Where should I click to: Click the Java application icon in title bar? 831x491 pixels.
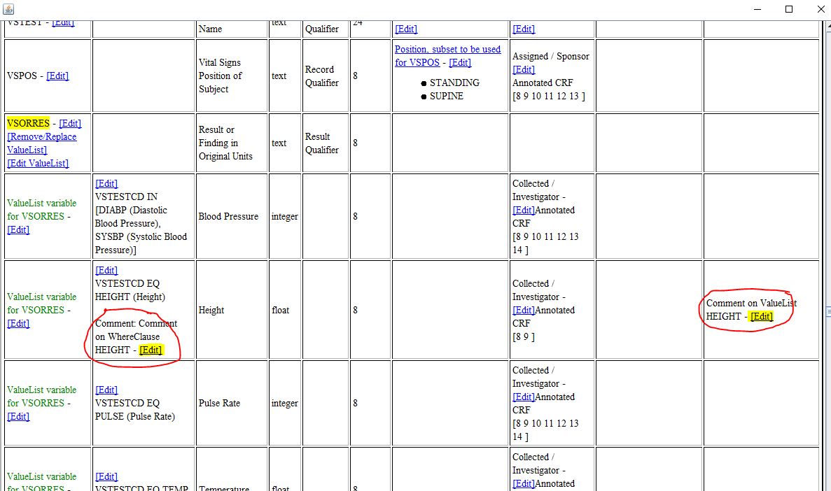pyautogui.click(x=8, y=9)
